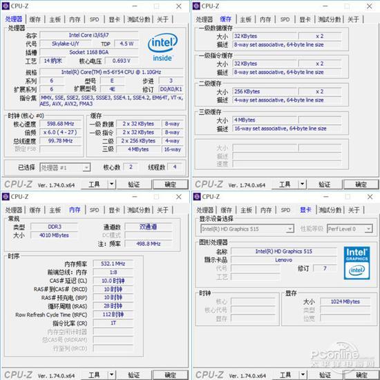Image resolution: width=380 pixels, height=380 pixels.
Task: Close the graphics tab CPU-Z window
Action: pyautogui.click(x=370, y=197)
